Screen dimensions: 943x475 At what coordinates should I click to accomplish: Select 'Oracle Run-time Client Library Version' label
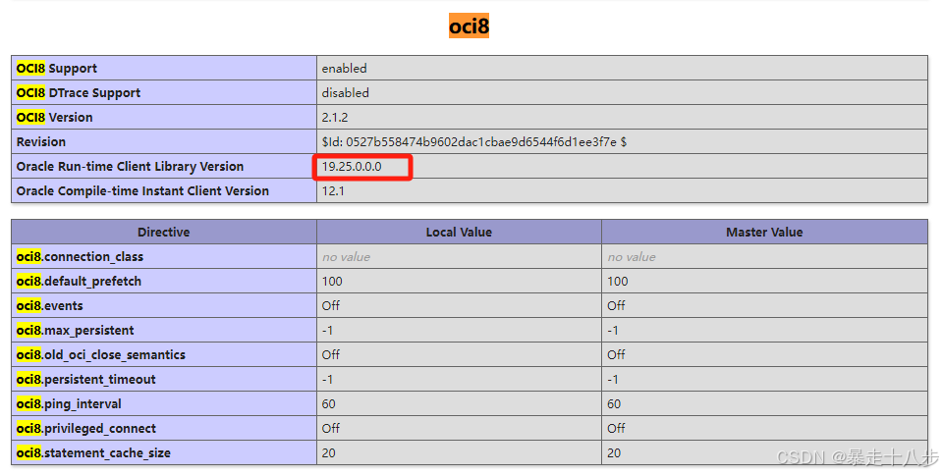[130, 167]
